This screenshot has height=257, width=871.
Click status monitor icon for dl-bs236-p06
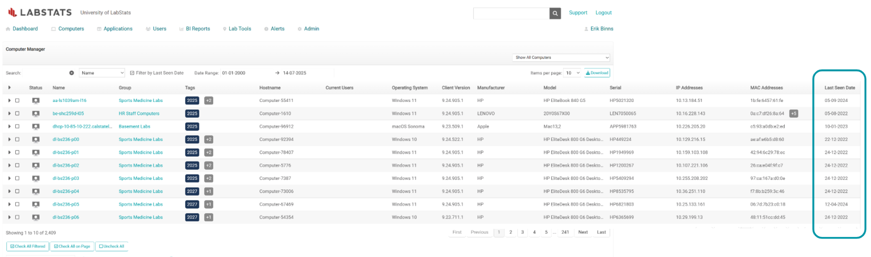click(36, 217)
